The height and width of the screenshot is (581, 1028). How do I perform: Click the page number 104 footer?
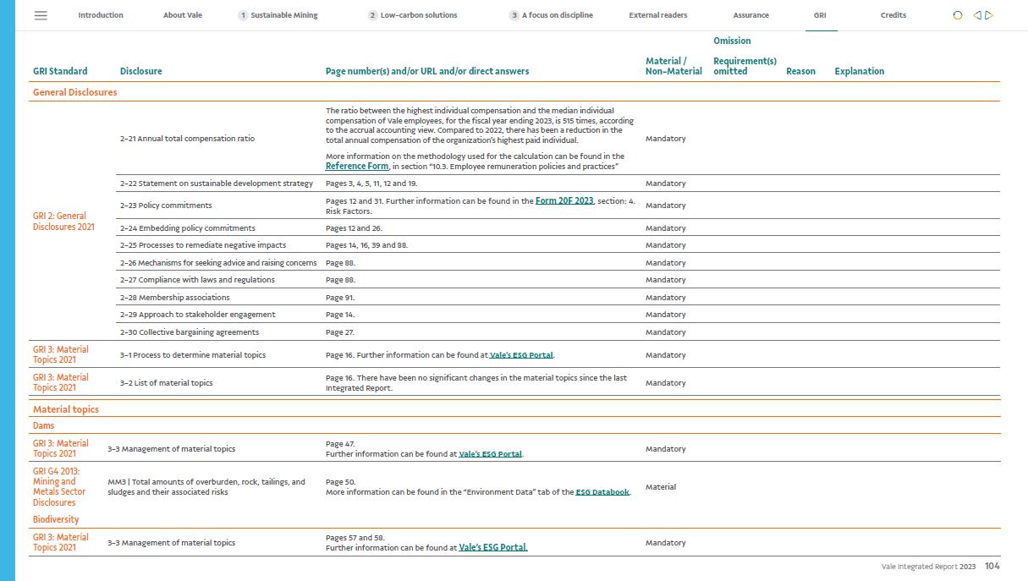tap(992, 567)
